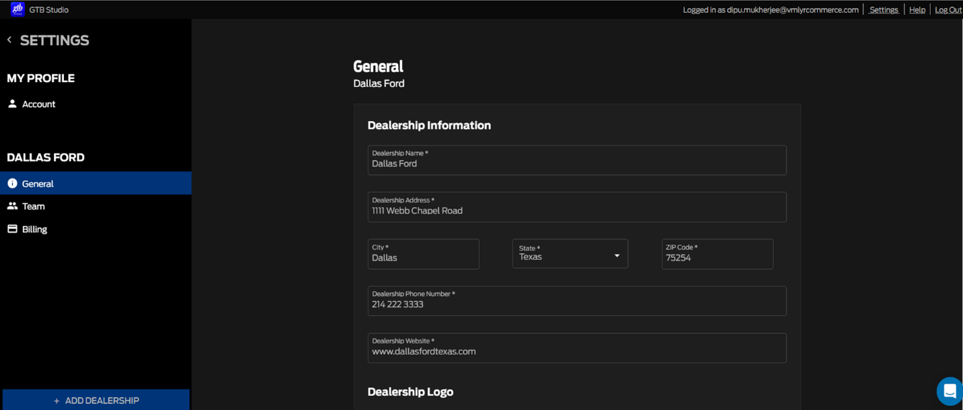The height and width of the screenshot is (410, 963).
Task: Click the ZIP Code field
Action: (717, 254)
